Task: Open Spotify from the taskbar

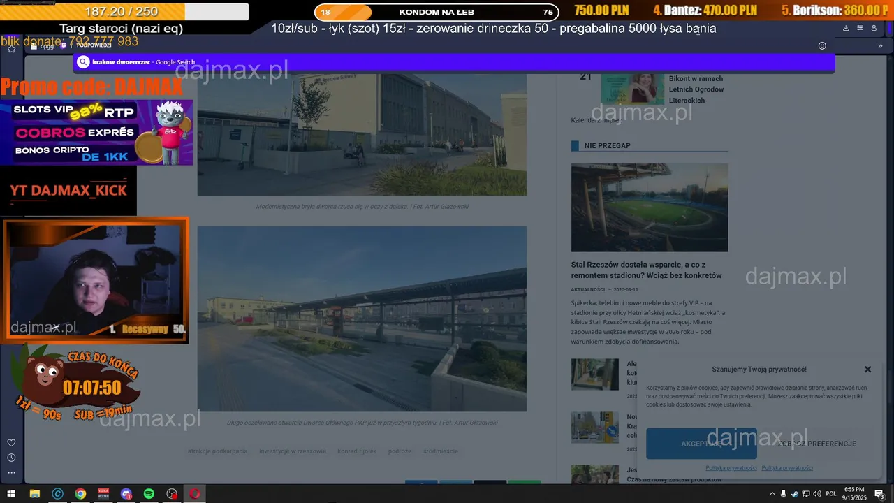Action: 149,493
